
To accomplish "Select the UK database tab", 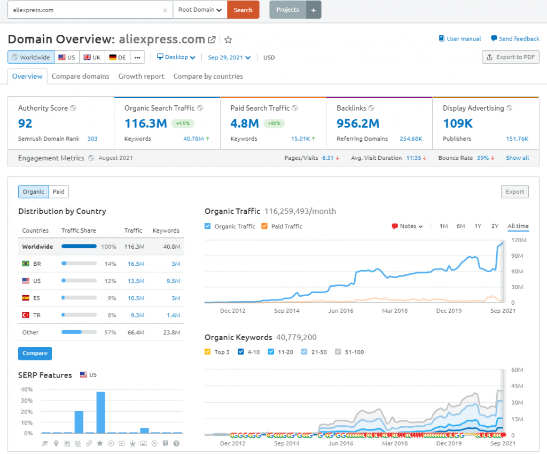I will click(x=92, y=57).
